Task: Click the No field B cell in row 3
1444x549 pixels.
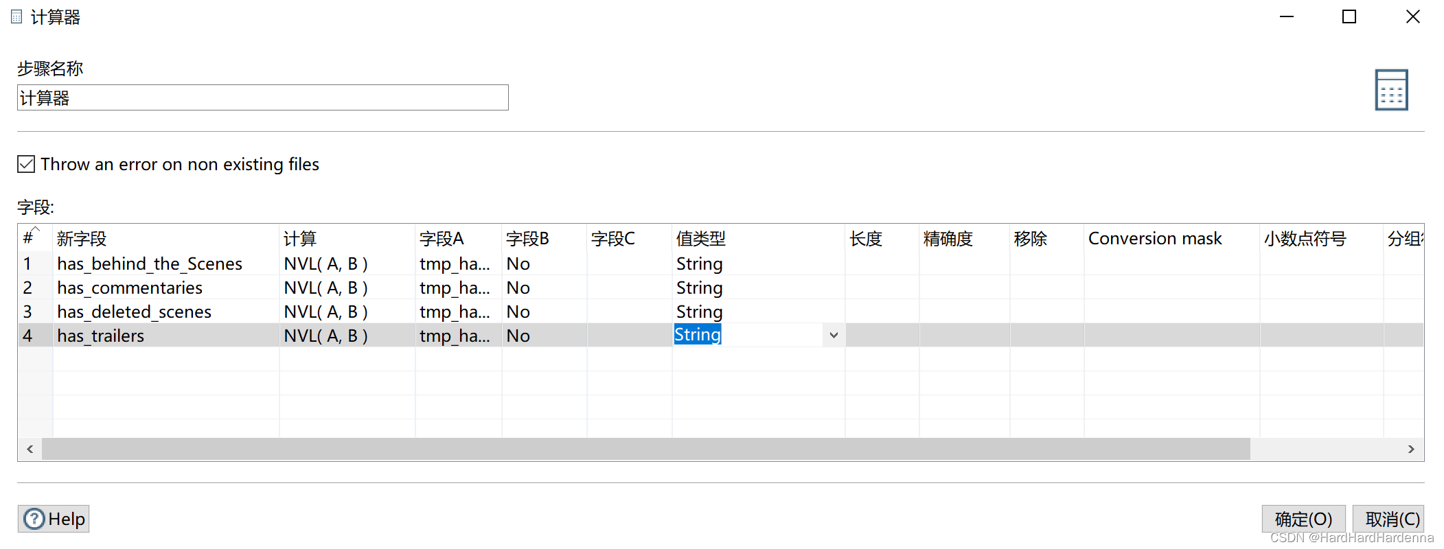Action: [545, 312]
